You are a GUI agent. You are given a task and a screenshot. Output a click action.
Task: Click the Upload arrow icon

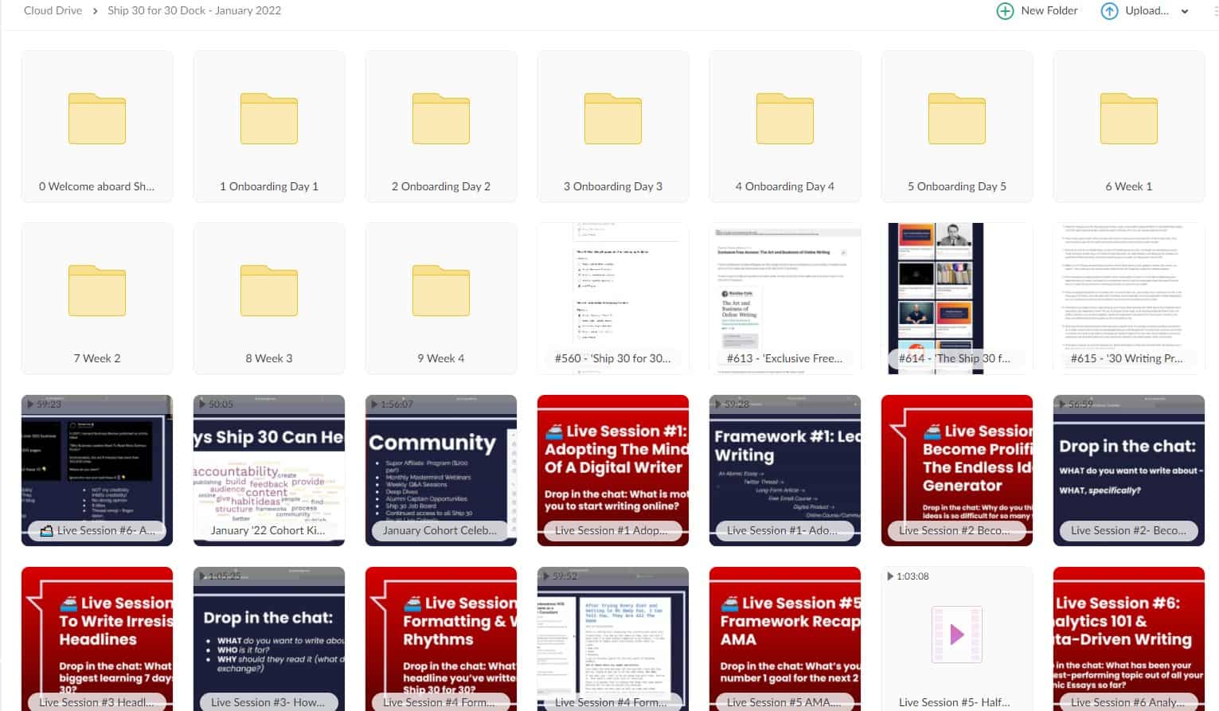pos(1108,11)
